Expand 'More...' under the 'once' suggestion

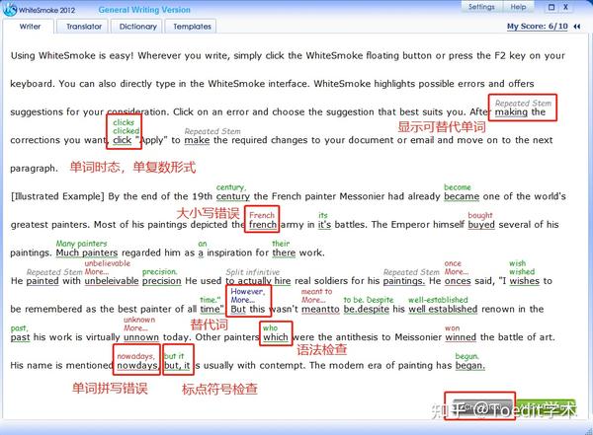click(457, 272)
